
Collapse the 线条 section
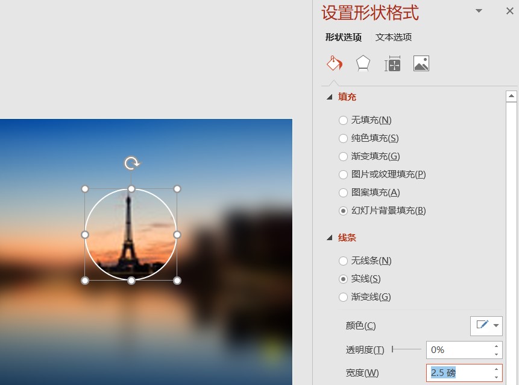pyautogui.click(x=329, y=238)
